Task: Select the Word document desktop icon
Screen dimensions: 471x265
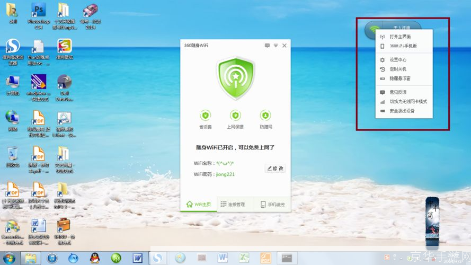Action: point(39,232)
